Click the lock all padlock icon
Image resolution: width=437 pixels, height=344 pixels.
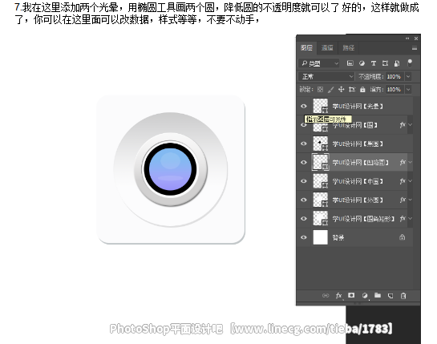click(x=362, y=90)
